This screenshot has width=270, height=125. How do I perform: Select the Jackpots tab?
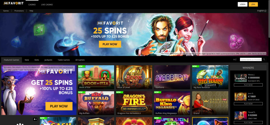[48, 60]
